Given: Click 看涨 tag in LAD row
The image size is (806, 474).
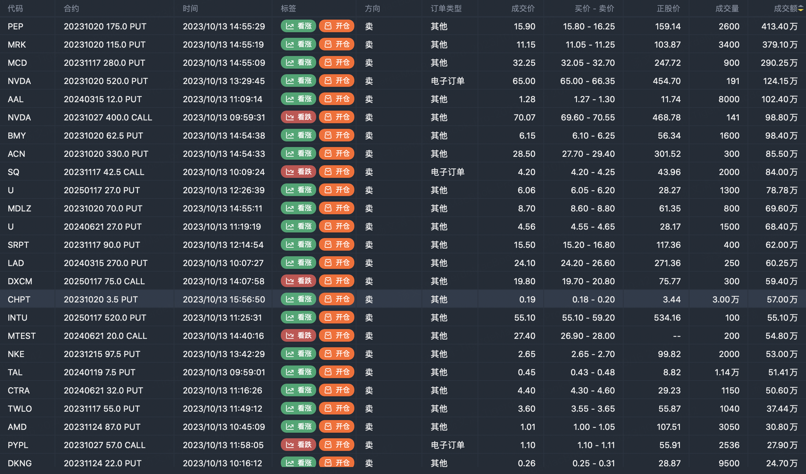Looking at the screenshot, I should [x=298, y=263].
